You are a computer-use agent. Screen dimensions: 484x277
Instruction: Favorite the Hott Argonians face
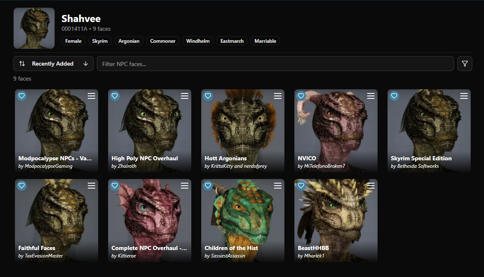[x=208, y=96]
